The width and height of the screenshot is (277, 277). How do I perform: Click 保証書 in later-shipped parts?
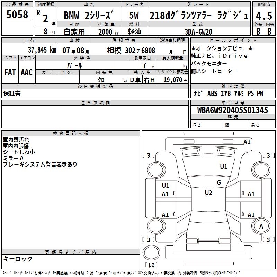pyautogui.click(x=12, y=93)
